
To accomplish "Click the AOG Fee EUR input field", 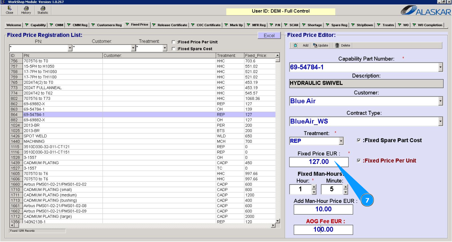I will (323, 230).
